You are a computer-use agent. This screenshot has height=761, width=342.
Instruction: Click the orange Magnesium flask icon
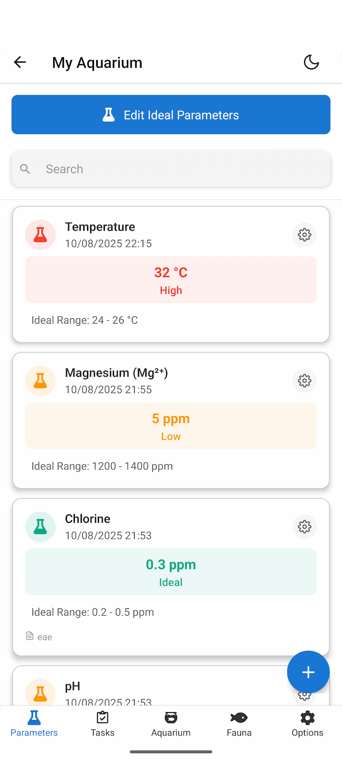(x=40, y=380)
